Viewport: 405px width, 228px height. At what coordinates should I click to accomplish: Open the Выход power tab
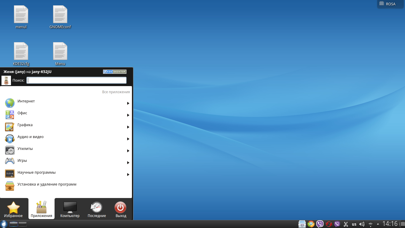(x=121, y=209)
